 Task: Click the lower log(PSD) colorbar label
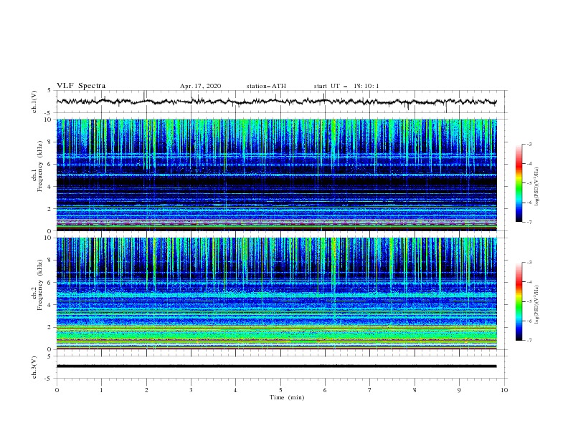[537, 304]
